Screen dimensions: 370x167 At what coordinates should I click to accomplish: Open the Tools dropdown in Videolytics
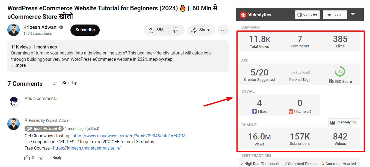[335, 15]
